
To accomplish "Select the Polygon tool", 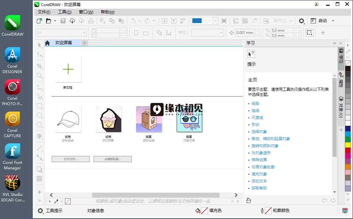I will pyautogui.click(x=40, y=124).
